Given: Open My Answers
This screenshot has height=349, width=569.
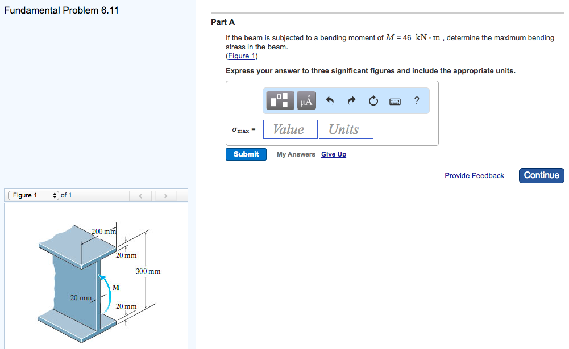Looking at the screenshot, I should tap(296, 154).
